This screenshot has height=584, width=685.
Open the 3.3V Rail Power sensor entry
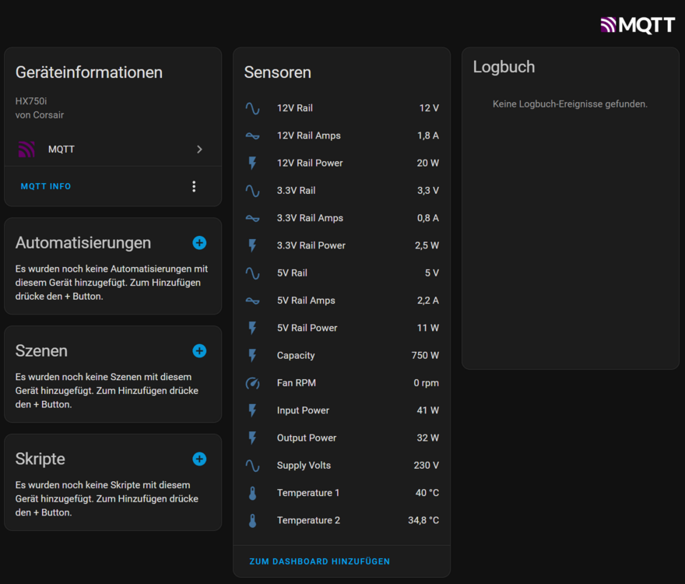point(342,245)
